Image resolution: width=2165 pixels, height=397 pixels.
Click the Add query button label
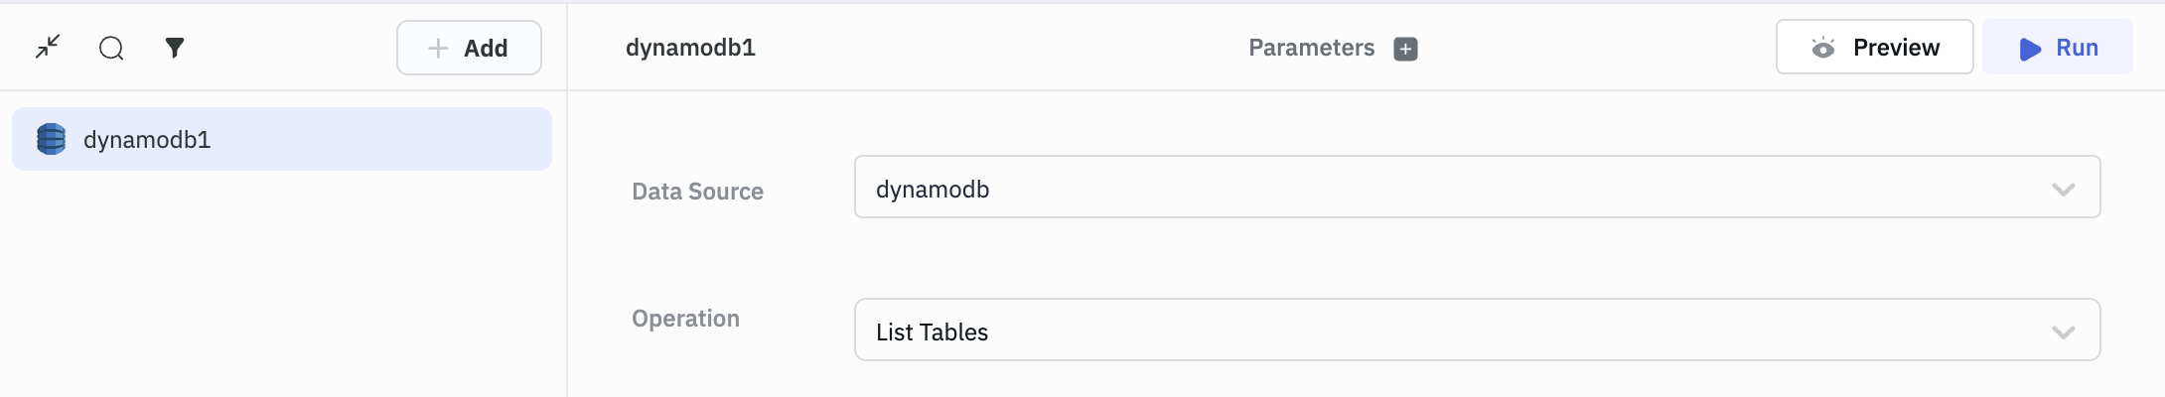(x=486, y=48)
